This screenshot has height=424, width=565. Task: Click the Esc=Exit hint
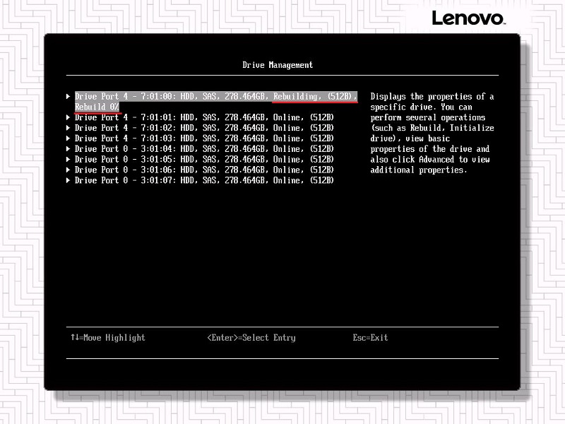coord(370,338)
